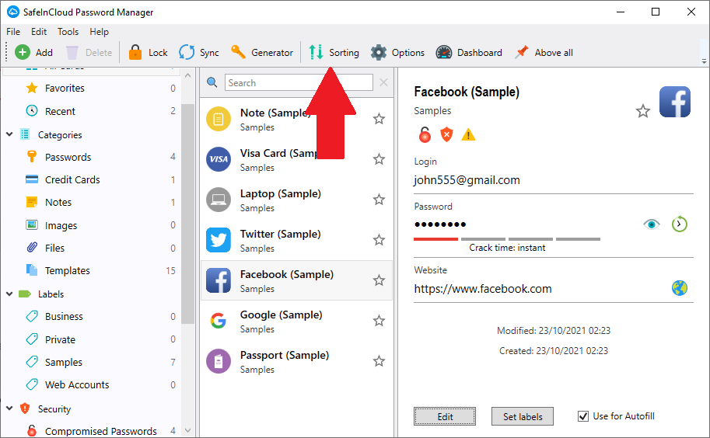This screenshot has height=438, width=710.
Task: Click the Add entry toolbar button
Action: coord(33,53)
